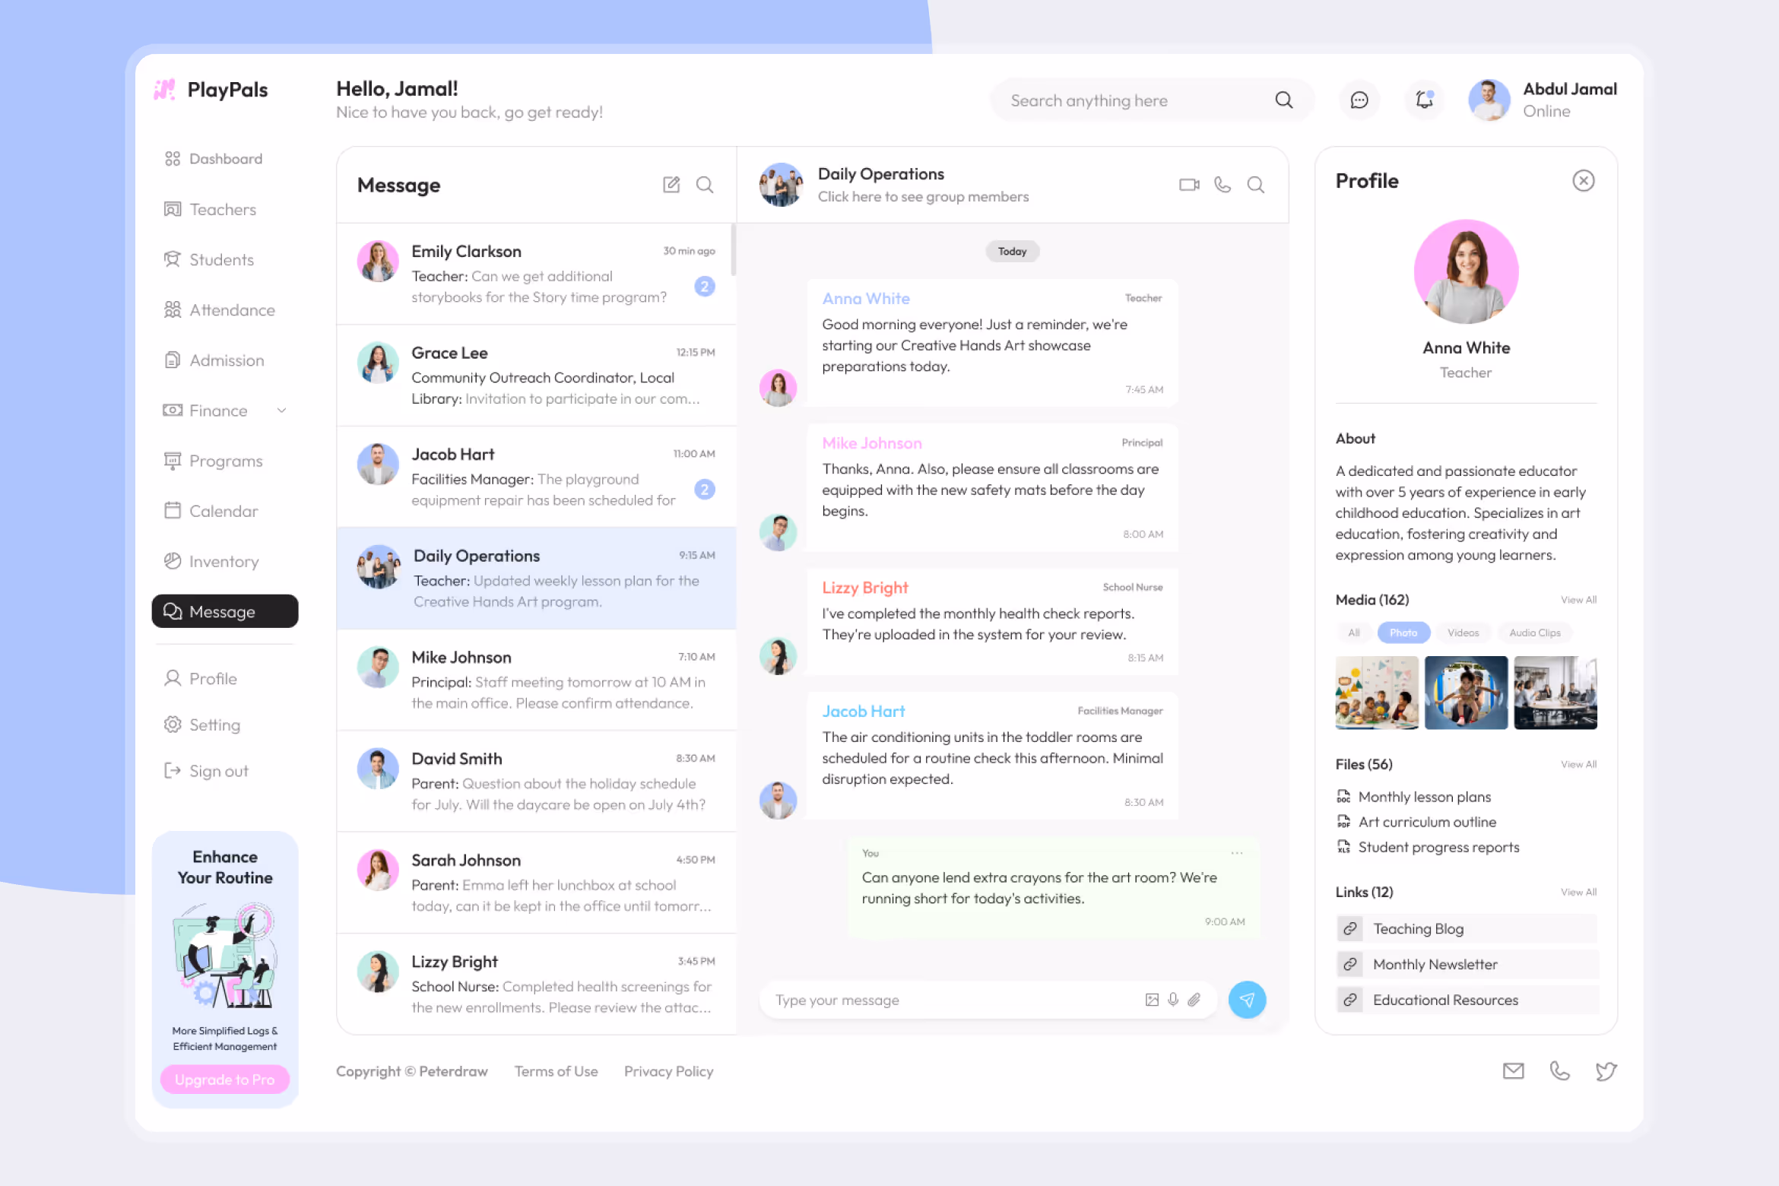Open the notifications bell icon
This screenshot has height=1186, width=1779.
(x=1424, y=100)
